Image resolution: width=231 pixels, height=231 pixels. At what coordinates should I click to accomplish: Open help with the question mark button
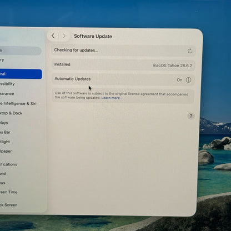click(191, 116)
